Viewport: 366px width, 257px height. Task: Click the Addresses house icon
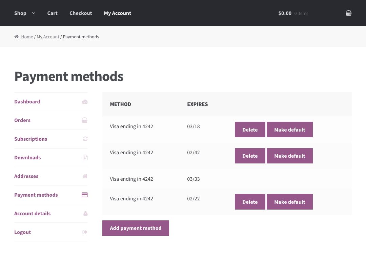tap(85, 176)
